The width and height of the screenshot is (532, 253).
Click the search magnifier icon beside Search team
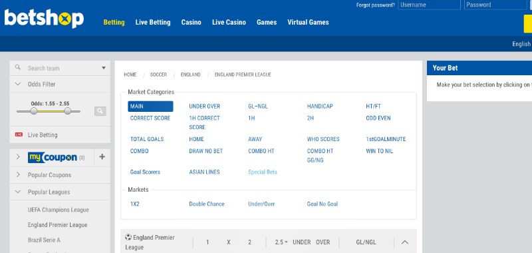click(x=18, y=68)
